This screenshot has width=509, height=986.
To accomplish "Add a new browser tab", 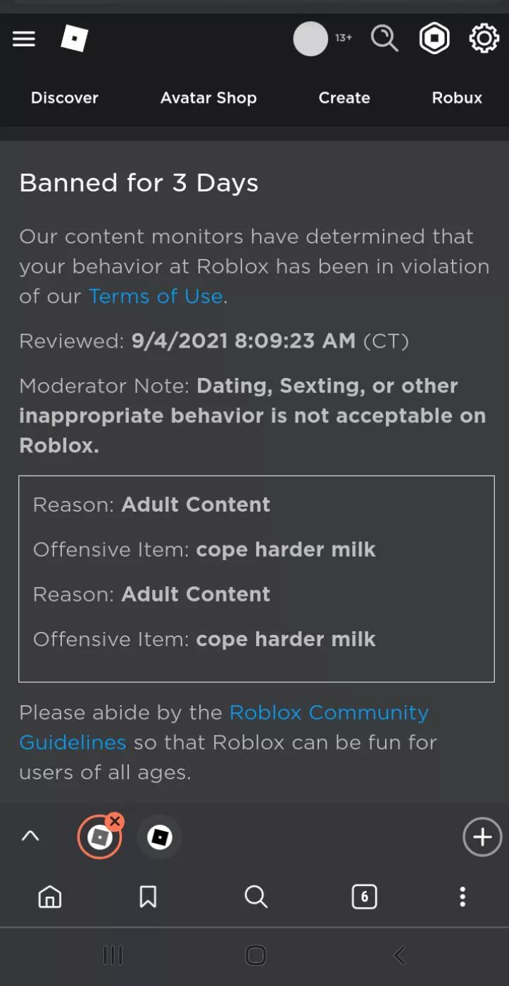I will (482, 838).
